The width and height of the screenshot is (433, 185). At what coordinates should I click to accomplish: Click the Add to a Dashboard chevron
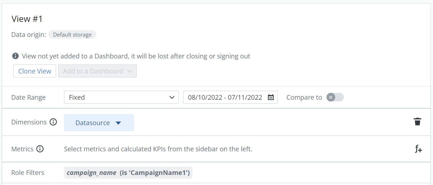130,71
